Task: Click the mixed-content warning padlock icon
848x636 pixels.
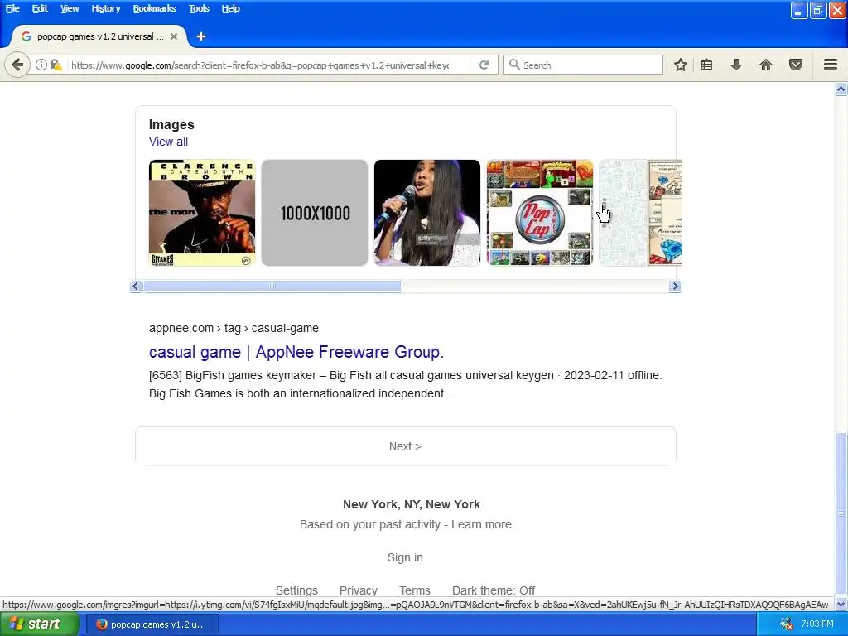Action: coord(55,65)
